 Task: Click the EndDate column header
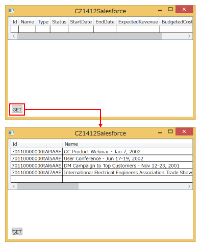105,22
